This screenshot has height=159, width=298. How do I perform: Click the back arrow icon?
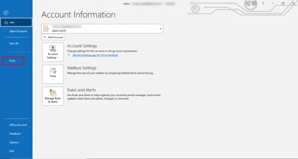[6, 13]
